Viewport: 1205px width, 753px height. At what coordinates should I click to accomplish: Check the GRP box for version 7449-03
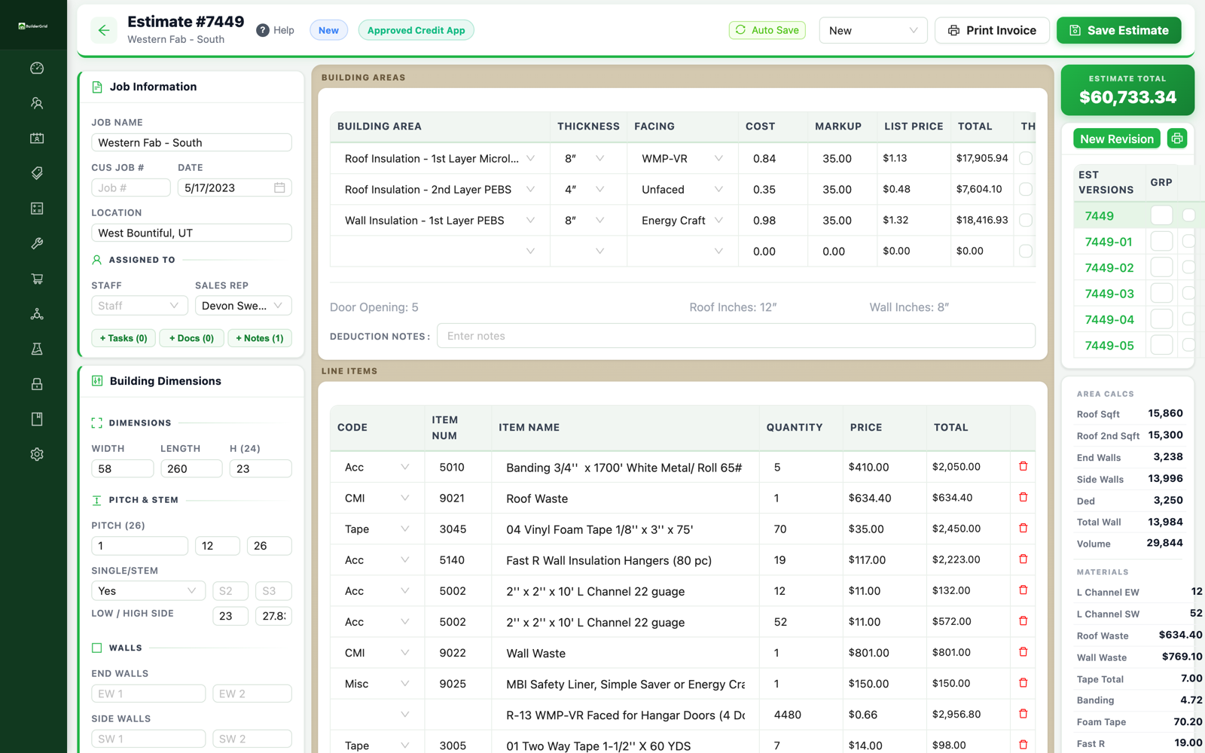1161,294
